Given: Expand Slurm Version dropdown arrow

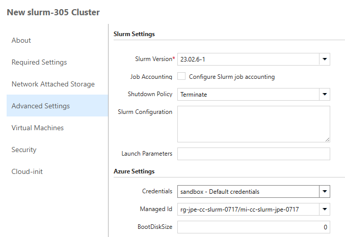Looking at the screenshot, I should coord(325,60).
